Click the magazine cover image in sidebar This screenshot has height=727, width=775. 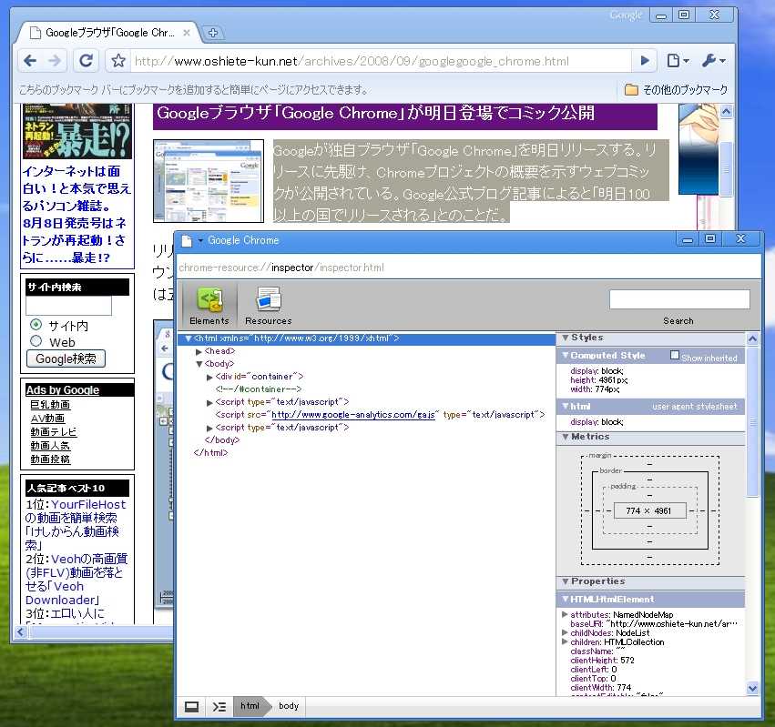point(77,131)
